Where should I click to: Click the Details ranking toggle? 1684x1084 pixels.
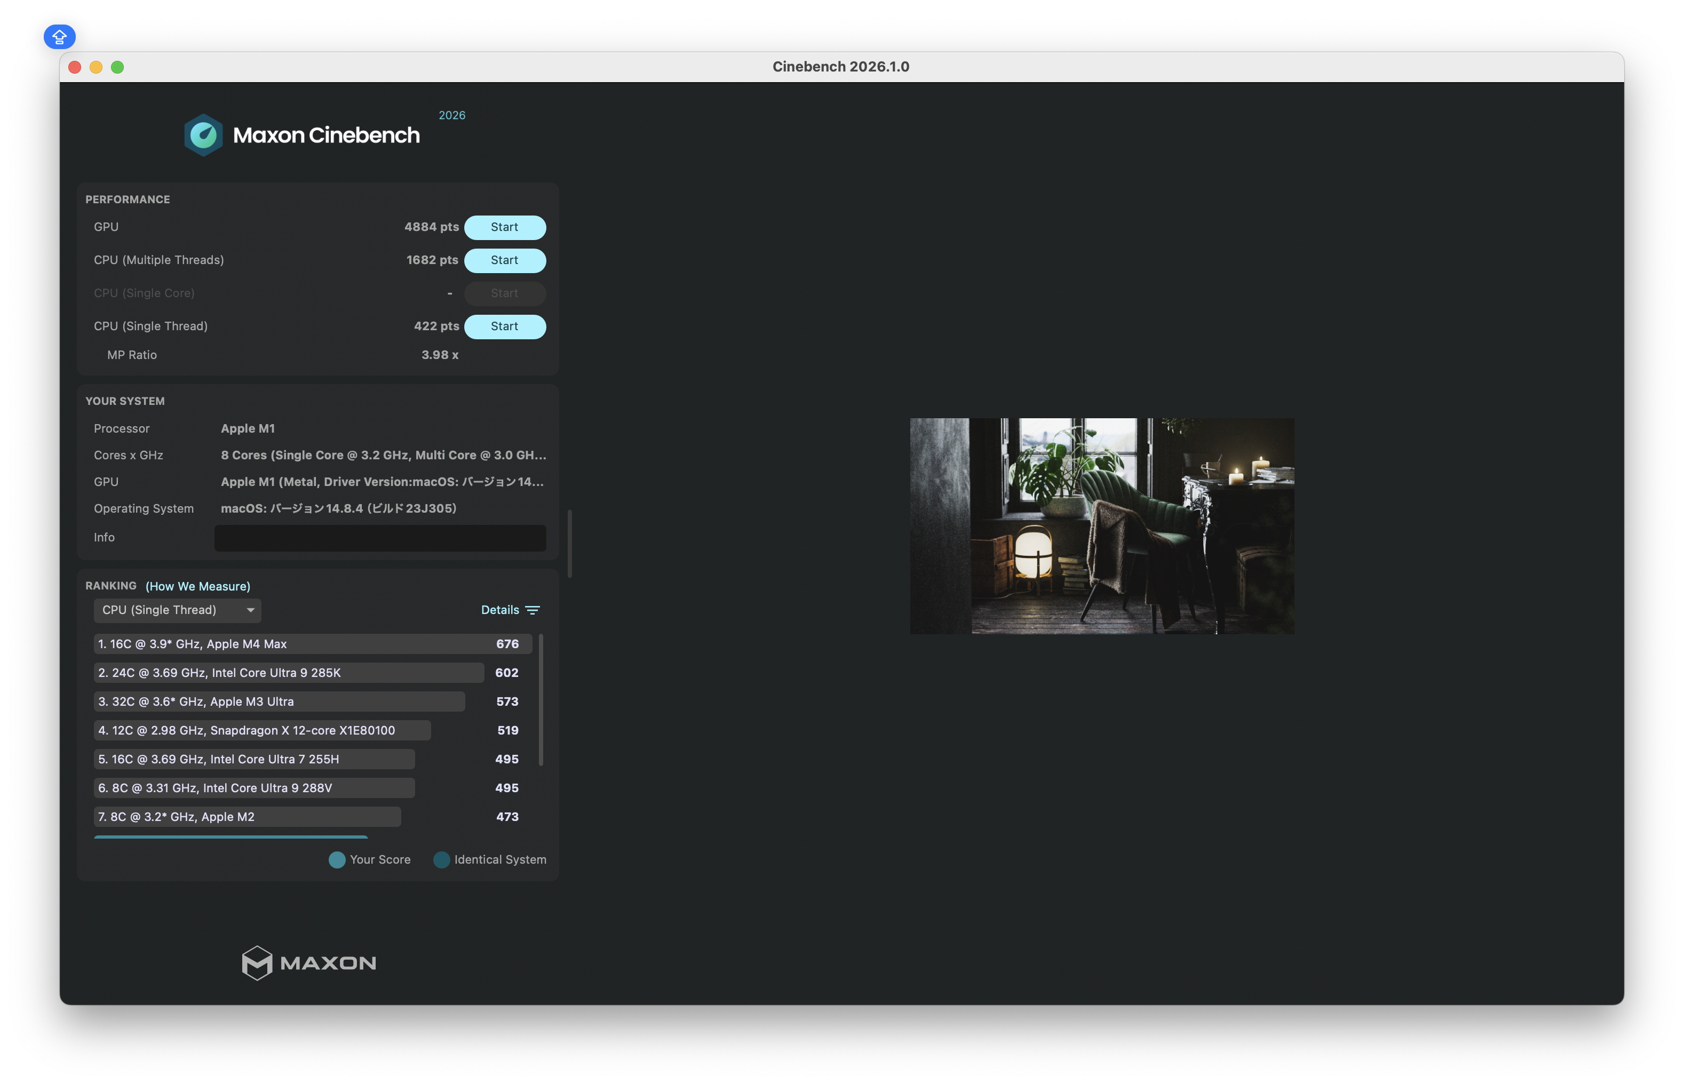pyautogui.click(x=500, y=610)
